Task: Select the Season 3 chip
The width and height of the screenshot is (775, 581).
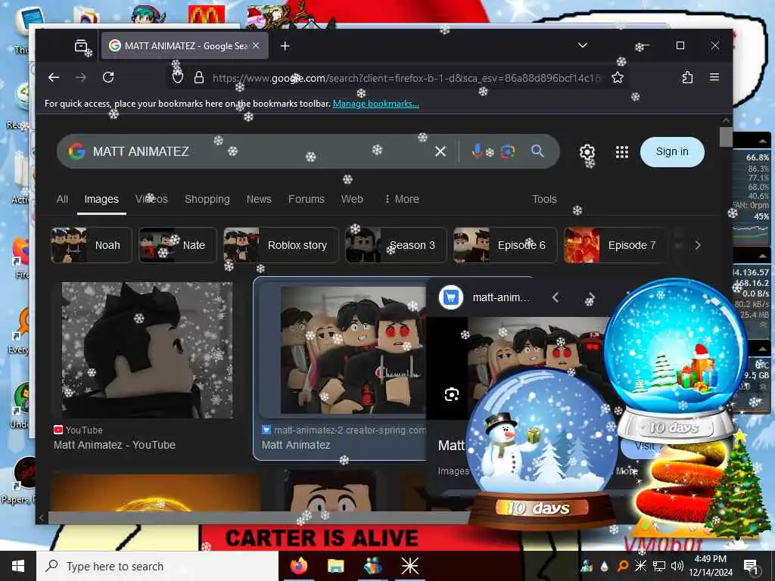Action: (395, 245)
